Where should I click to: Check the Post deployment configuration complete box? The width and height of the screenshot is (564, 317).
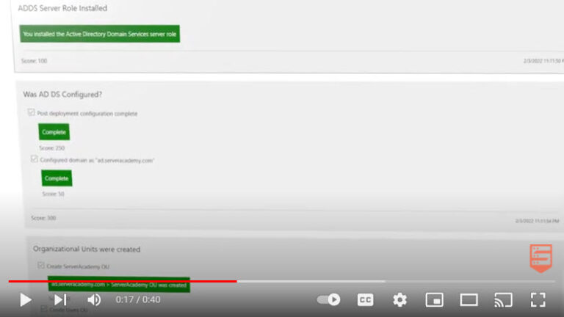[x=32, y=113]
